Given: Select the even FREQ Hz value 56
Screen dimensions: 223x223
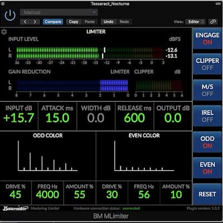Looking at the screenshot, I should click(x=144, y=195).
